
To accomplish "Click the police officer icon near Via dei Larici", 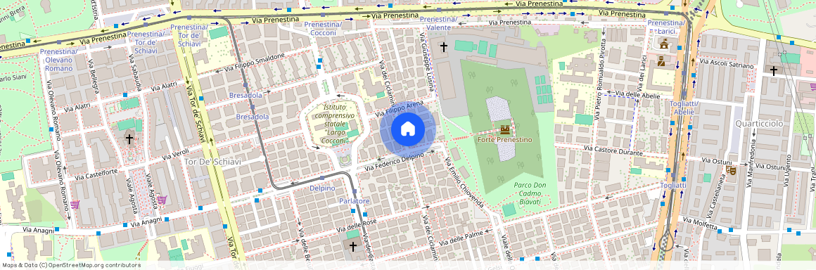I will tap(661, 62).
